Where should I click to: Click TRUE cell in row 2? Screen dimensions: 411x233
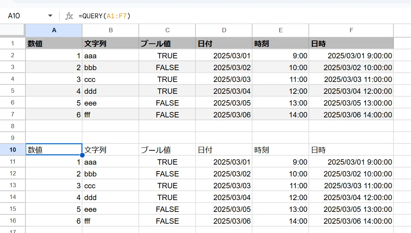click(x=167, y=55)
